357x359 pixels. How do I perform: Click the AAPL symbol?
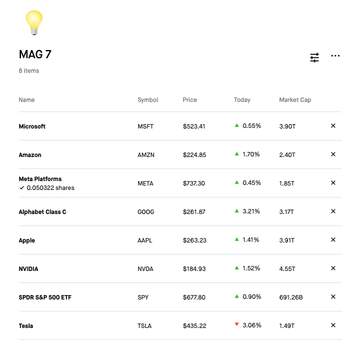coord(145,241)
